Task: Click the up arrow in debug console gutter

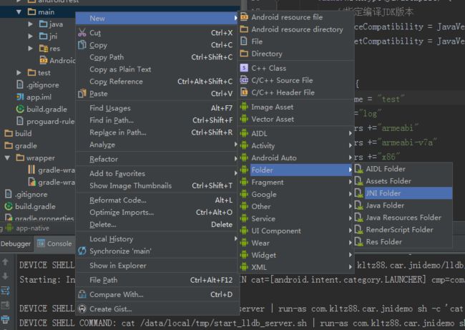Action: [x=5, y=262]
